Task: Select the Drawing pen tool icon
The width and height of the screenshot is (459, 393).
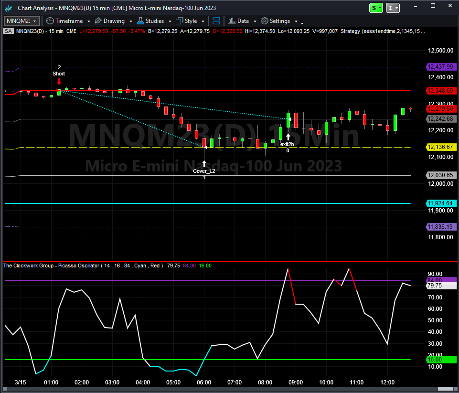Action: 98,21
